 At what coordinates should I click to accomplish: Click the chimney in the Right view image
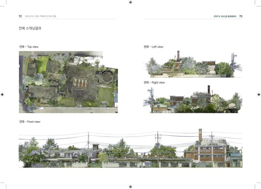point(209,90)
